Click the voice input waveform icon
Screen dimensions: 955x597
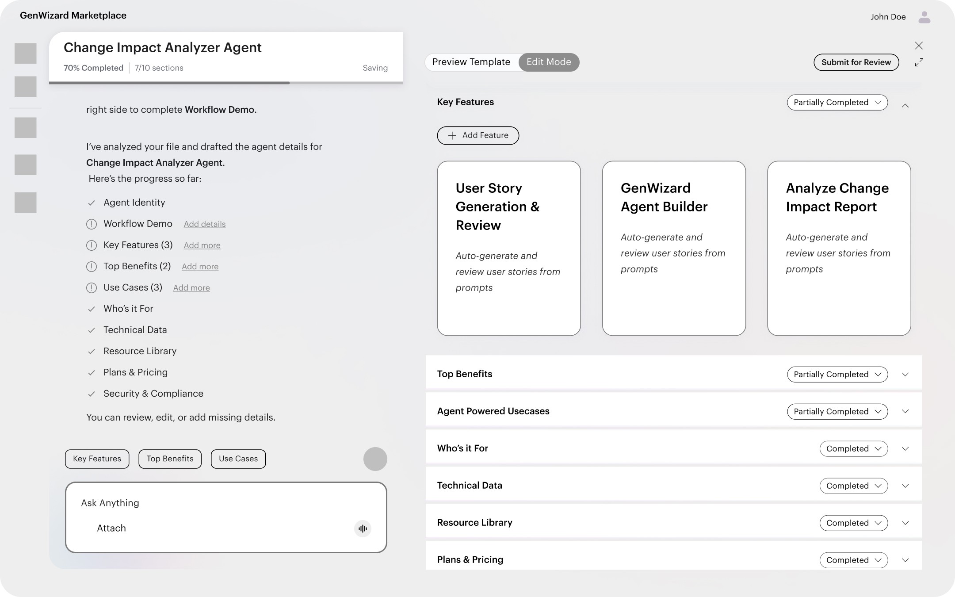tap(363, 528)
